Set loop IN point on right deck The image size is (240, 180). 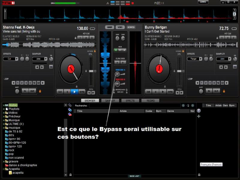208,91
